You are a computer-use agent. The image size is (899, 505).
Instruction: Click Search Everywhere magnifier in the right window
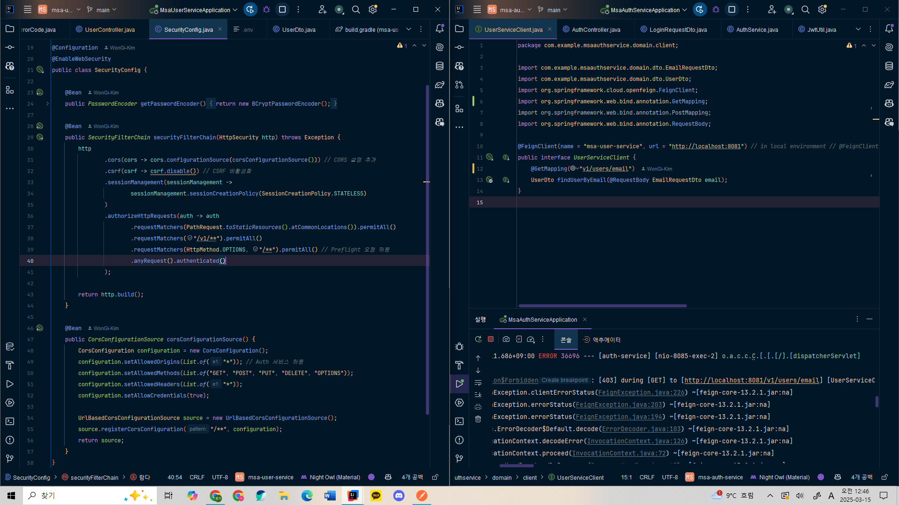[805, 9]
